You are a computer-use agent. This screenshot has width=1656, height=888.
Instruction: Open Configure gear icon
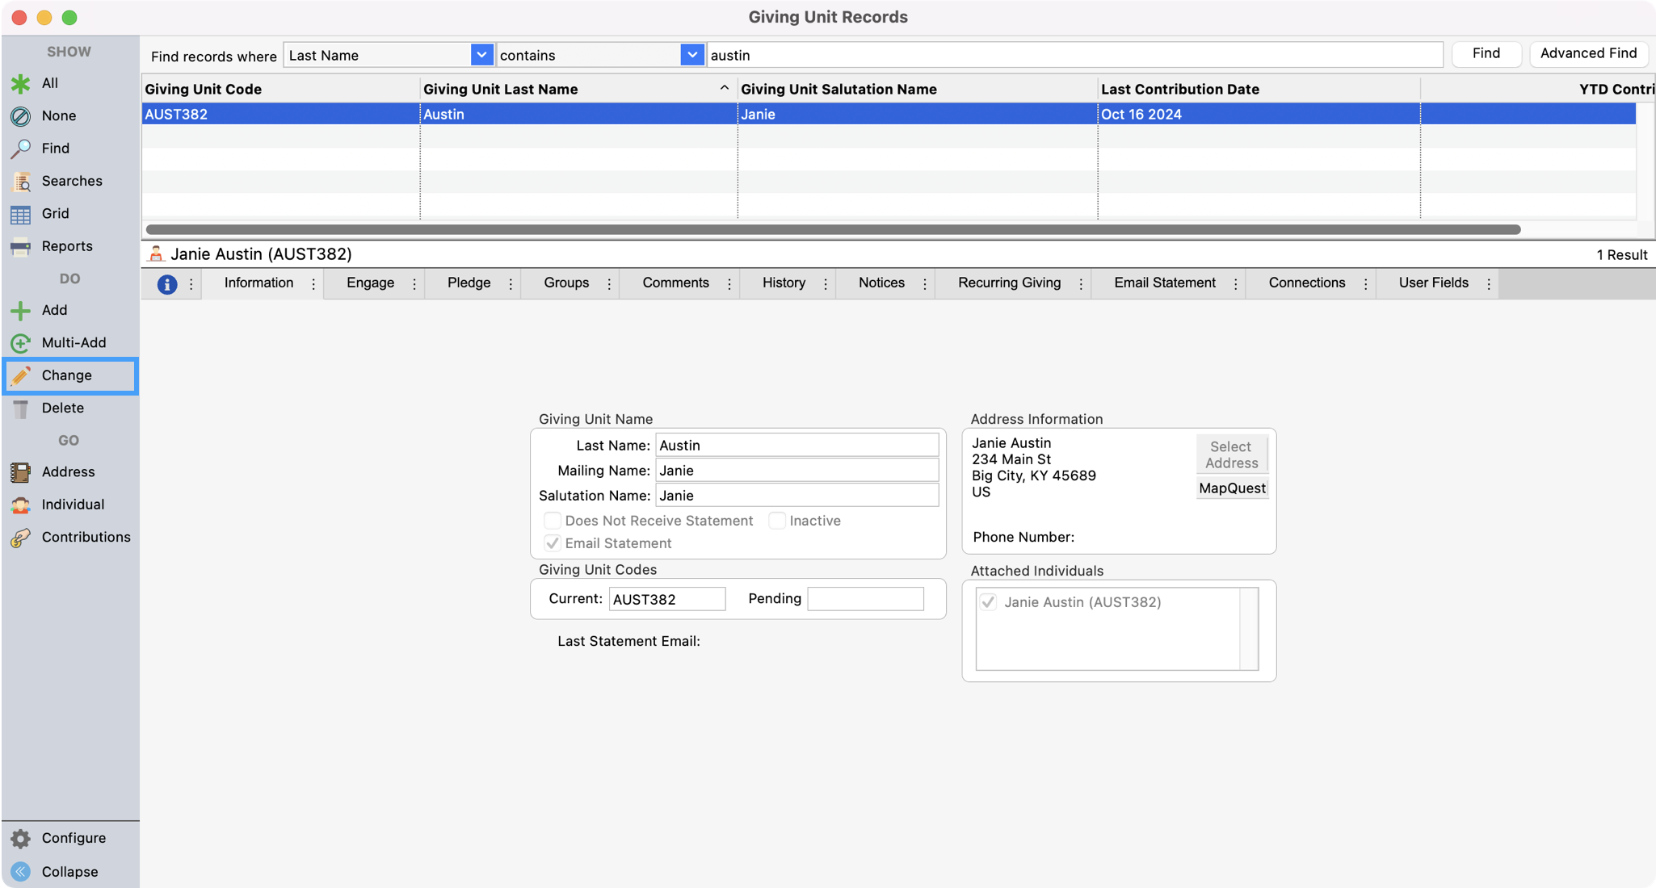[20, 839]
